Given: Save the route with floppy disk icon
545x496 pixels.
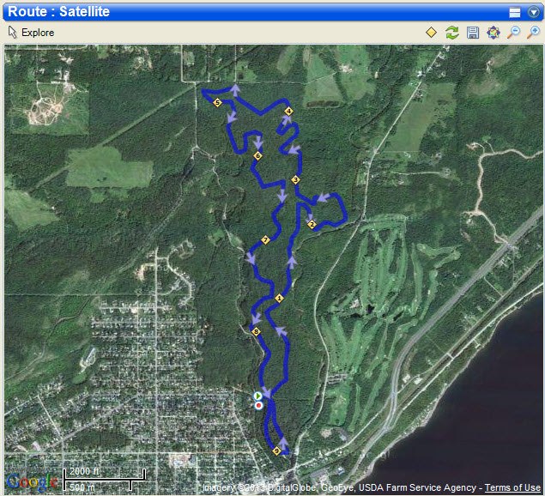Looking at the screenshot, I should [473, 33].
